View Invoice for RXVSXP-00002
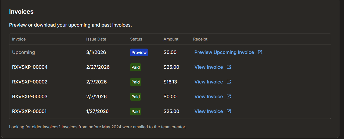This screenshot has height=139, width=344. (x=209, y=82)
